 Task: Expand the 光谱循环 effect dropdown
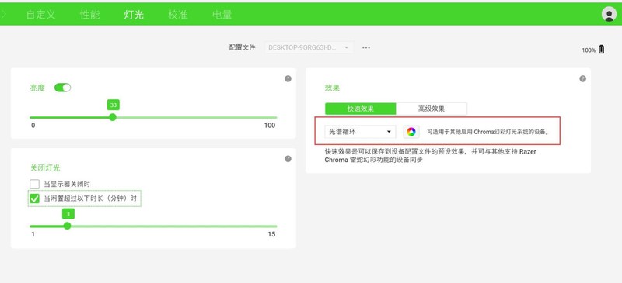click(x=360, y=132)
